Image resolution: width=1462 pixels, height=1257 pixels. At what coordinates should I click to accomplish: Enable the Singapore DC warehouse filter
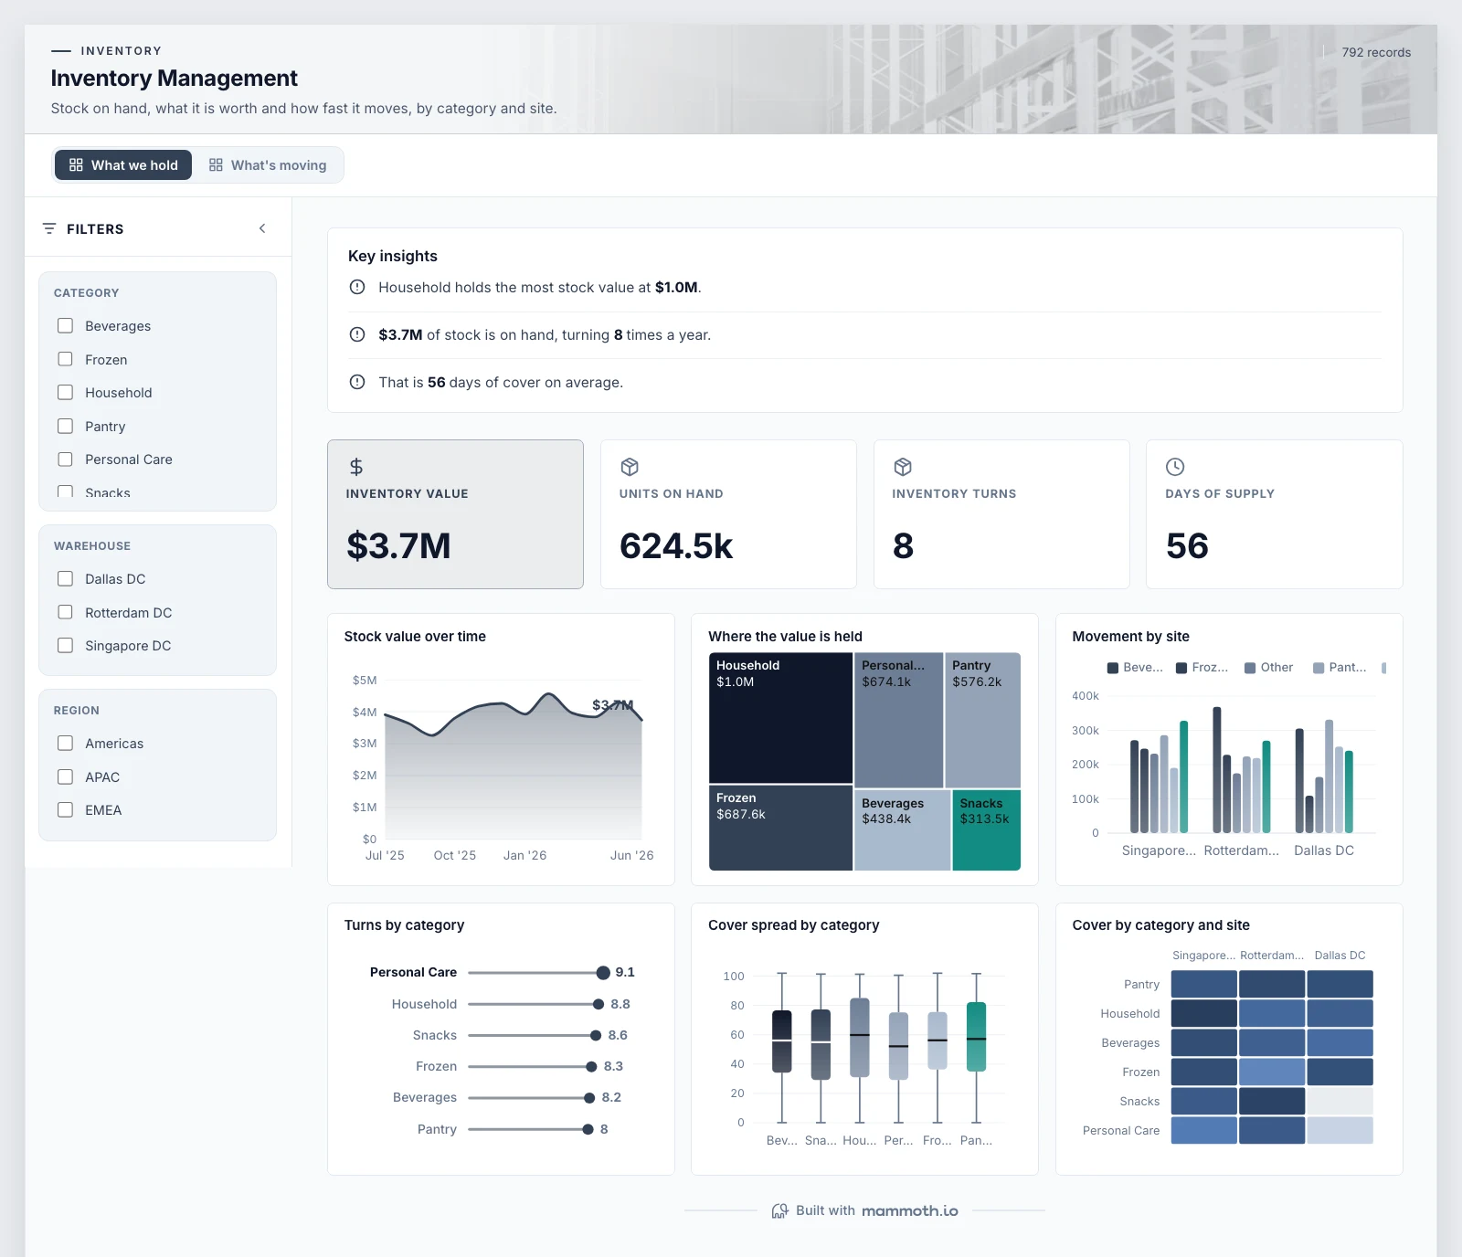[x=66, y=646]
